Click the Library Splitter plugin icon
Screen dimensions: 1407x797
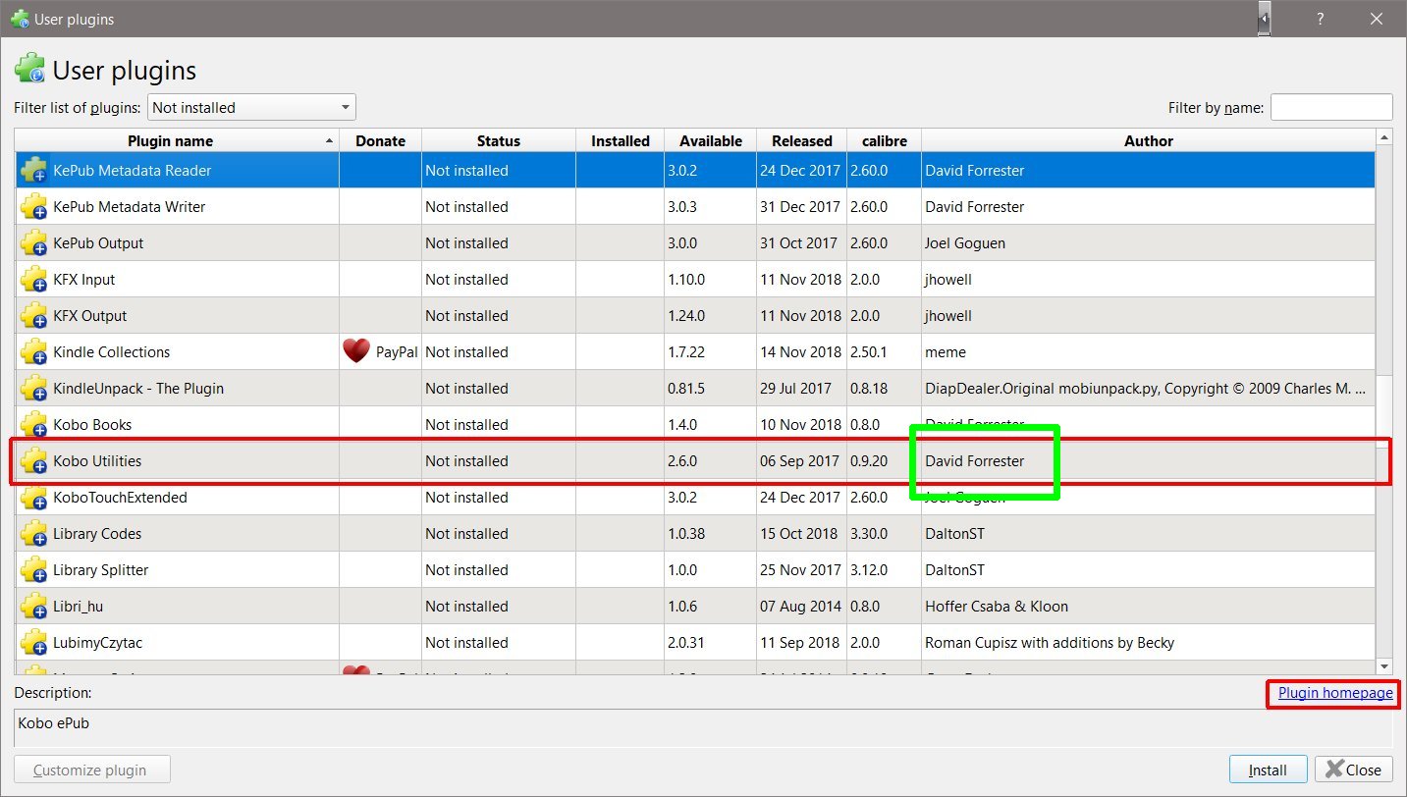tap(33, 569)
